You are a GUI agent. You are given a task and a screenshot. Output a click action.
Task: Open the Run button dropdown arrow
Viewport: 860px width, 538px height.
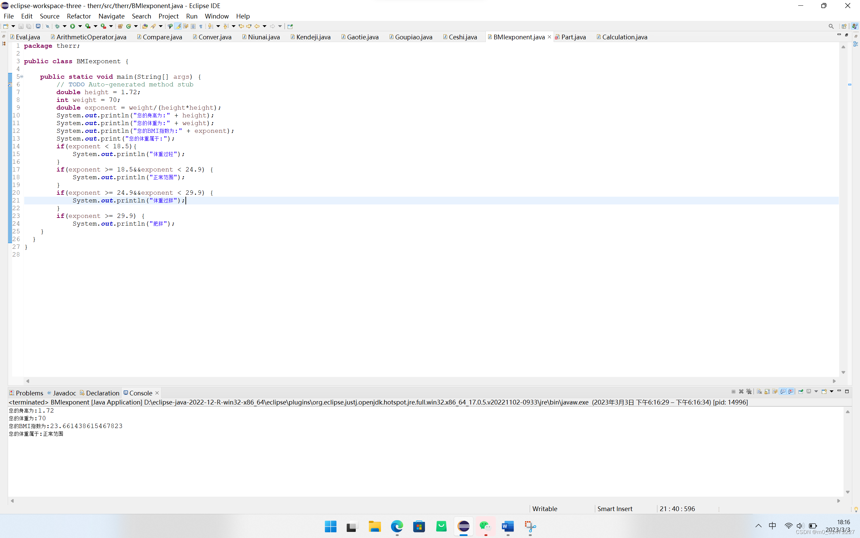coord(80,26)
